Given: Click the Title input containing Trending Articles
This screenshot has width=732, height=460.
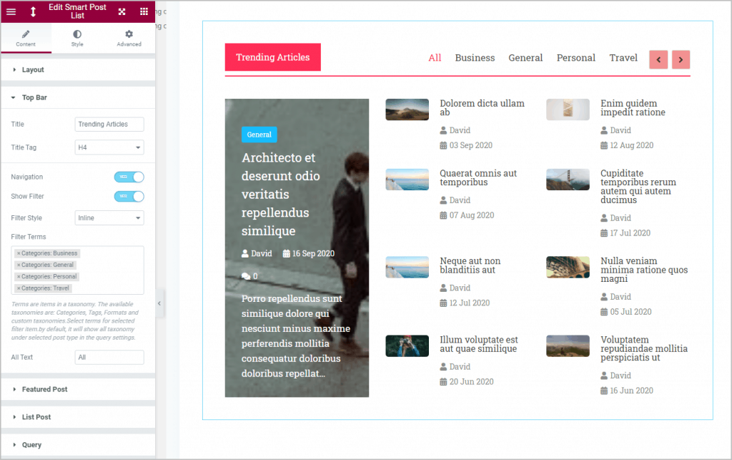Looking at the screenshot, I should 109,124.
